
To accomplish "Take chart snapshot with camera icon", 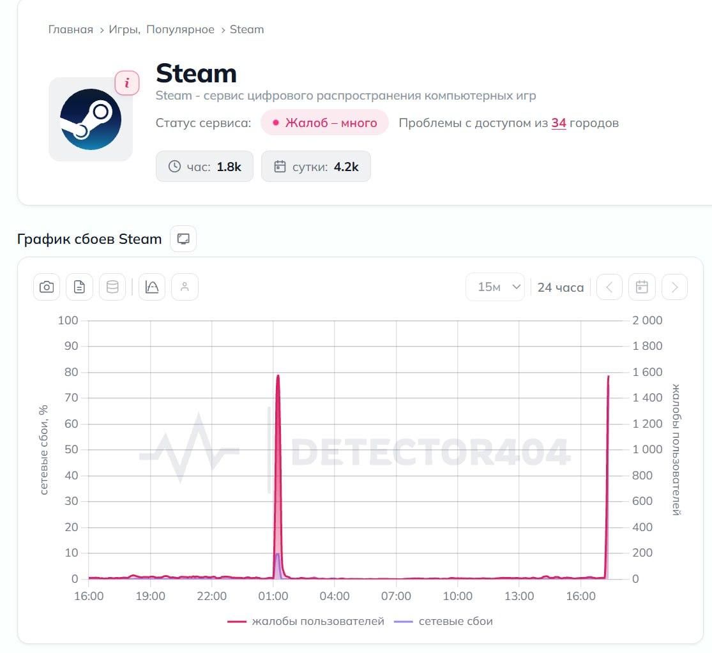I will coord(47,287).
